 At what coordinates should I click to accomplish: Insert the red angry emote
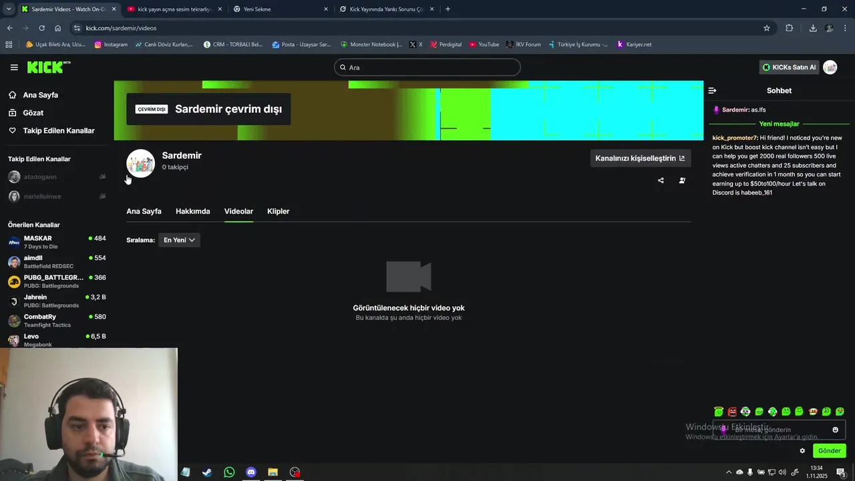pyautogui.click(x=732, y=412)
